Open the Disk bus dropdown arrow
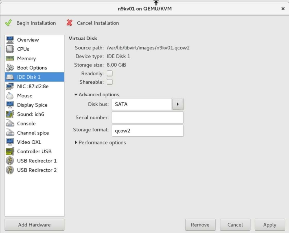Viewport: 289px width, 233px height. (178, 104)
